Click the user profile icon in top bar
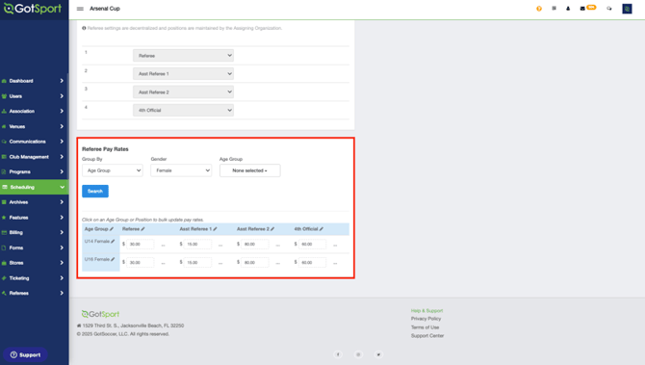The image size is (645, 365). [568, 9]
